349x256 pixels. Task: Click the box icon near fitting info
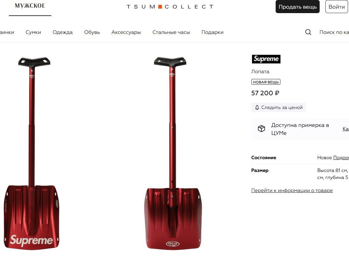[x=261, y=128]
